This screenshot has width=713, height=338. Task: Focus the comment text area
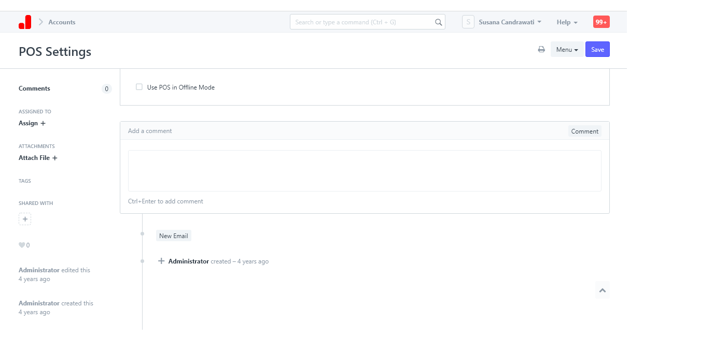365,171
